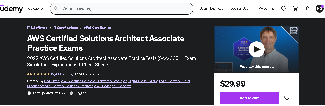Open Udemy Business menu item
Image resolution: width=325 pixels, height=106 pixels.
pyautogui.click(x=211, y=9)
